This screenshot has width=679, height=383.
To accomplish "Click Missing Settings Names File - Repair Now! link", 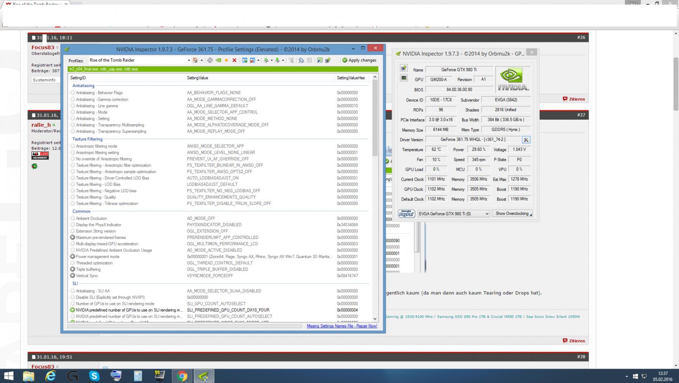I will [x=342, y=326].
